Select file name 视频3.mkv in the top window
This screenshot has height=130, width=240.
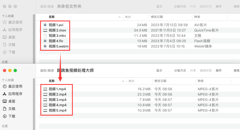coord(57,36)
